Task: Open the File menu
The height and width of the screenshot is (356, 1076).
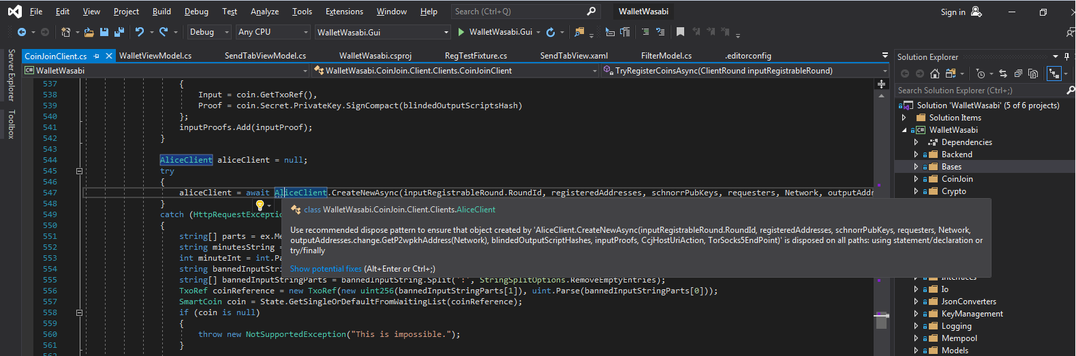Action: click(x=36, y=12)
